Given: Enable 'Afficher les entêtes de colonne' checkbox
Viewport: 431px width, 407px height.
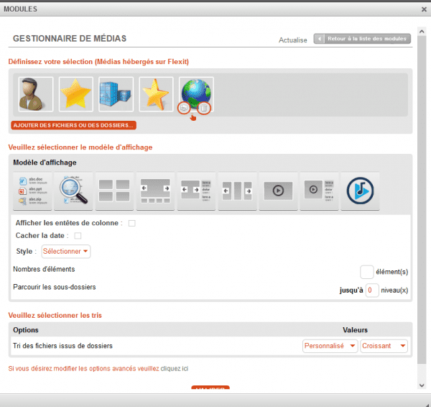Looking at the screenshot, I should pyautogui.click(x=132, y=224).
